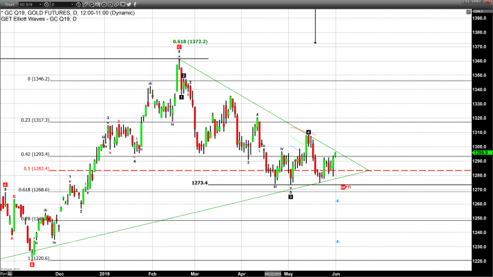Click the highlighted date cursor label on the time axis
Viewport: 493px width, 277px height.
pos(273,274)
